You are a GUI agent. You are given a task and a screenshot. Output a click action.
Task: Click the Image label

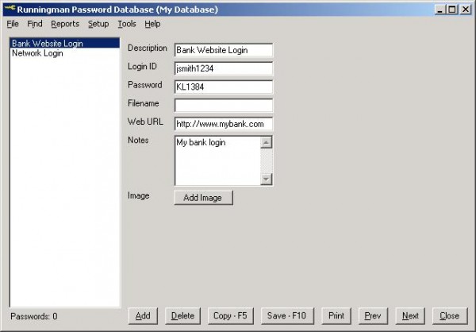(x=139, y=195)
